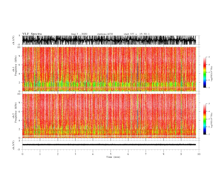This screenshot has height=173, width=224.
Task: Select the log(PSD) label beside ch.2 colorbar
Action: (x=212, y=120)
